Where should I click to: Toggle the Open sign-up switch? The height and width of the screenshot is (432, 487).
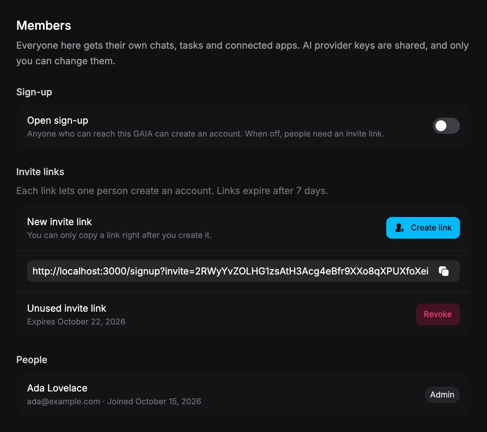click(x=446, y=126)
